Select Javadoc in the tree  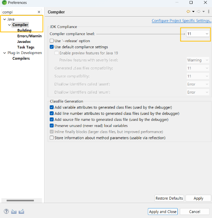point(24,42)
